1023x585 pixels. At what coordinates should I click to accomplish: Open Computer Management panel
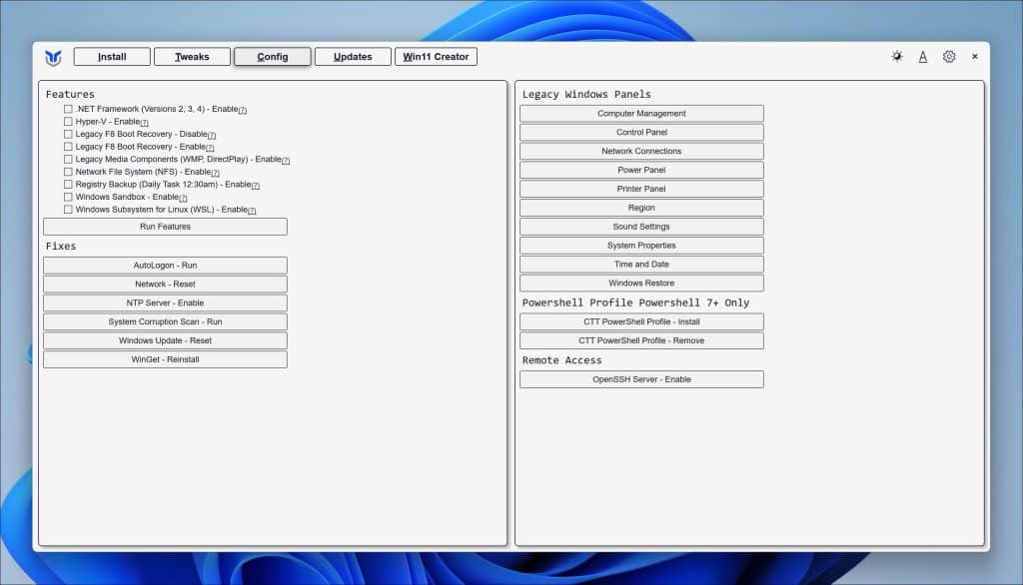[x=641, y=114]
